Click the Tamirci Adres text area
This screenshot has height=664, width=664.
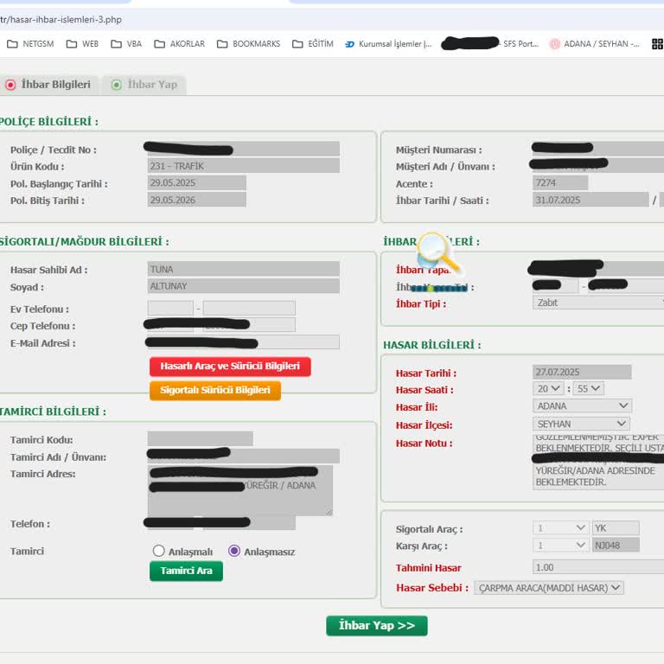click(240, 490)
